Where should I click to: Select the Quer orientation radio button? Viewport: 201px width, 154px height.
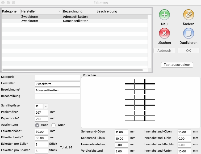coord(53,125)
